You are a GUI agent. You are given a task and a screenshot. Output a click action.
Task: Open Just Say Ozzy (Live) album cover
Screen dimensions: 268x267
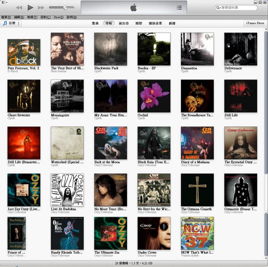tap(24, 190)
